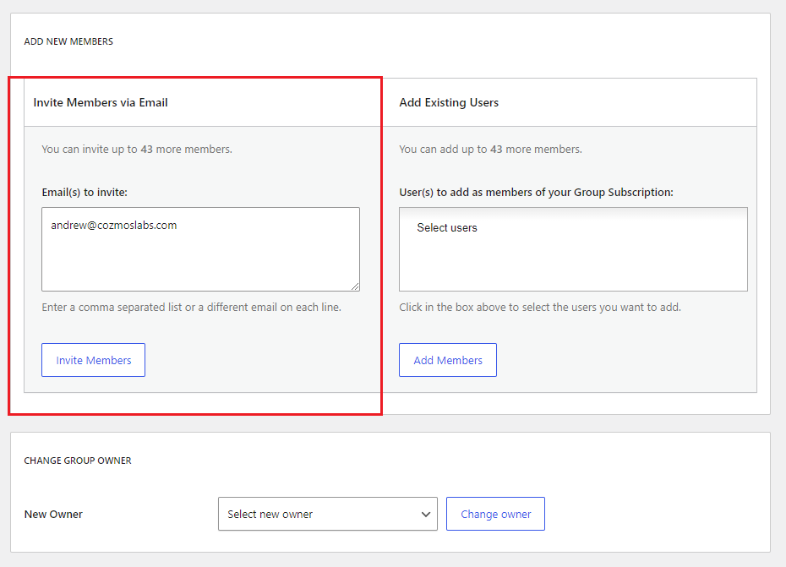Click the User(s) to add as members label

pos(536,193)
